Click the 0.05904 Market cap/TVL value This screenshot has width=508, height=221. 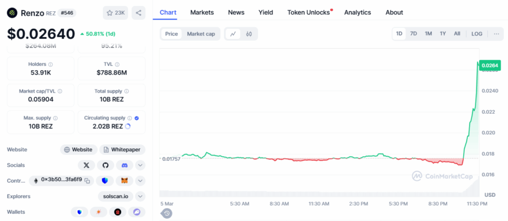[x=41, y=100]
